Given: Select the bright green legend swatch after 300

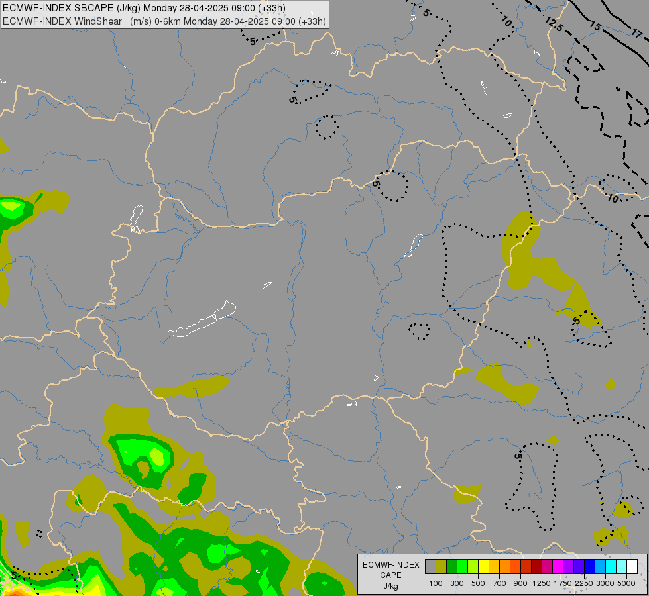Looking at the screenshot, I should 462,566.
